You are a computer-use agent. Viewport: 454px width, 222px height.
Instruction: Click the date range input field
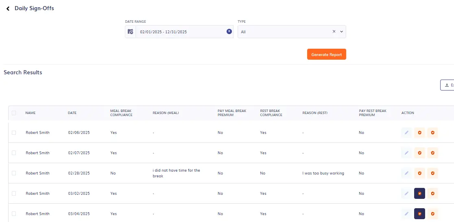(181, 32)
